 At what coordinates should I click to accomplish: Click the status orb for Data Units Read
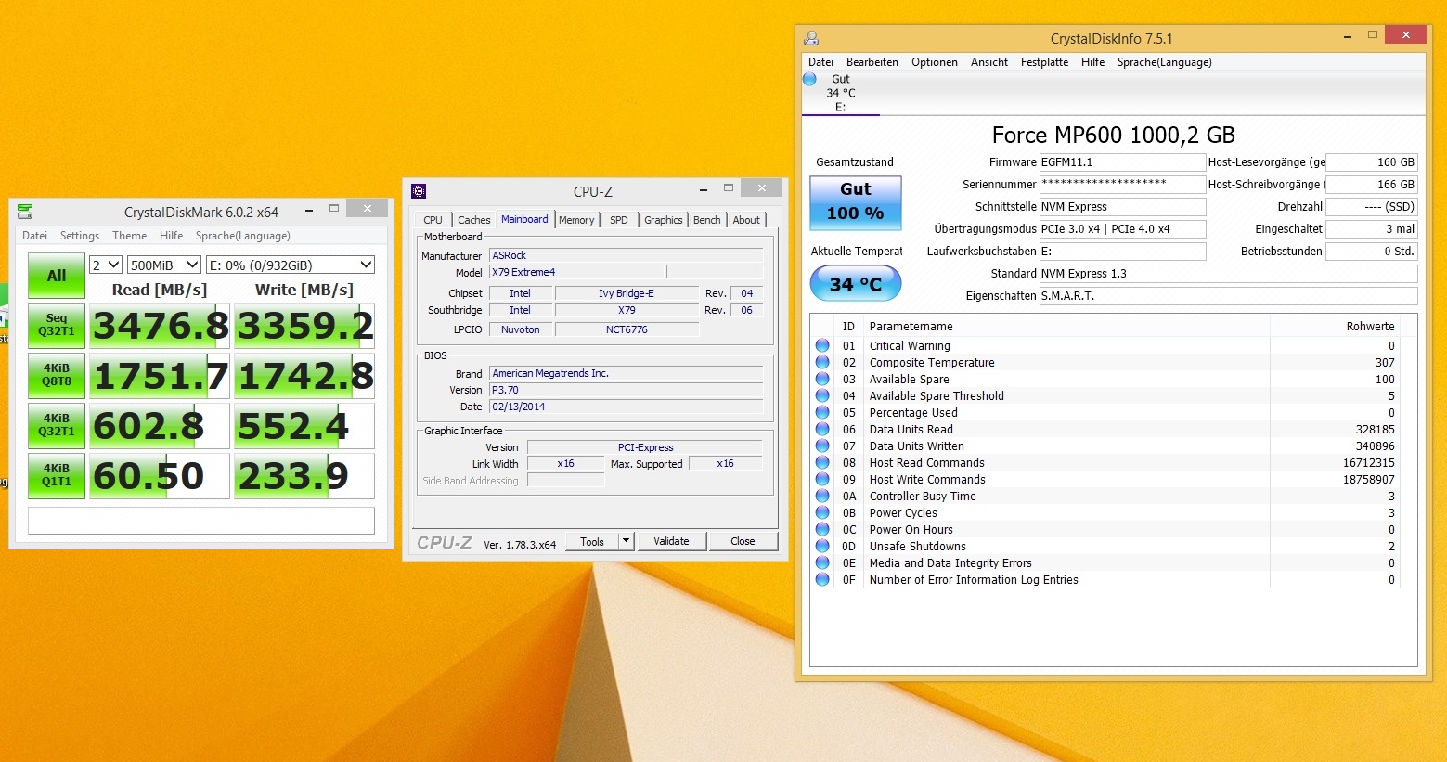click(x=822, y=429)
